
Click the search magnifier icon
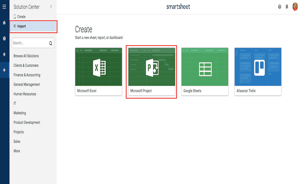pos(51,43)
